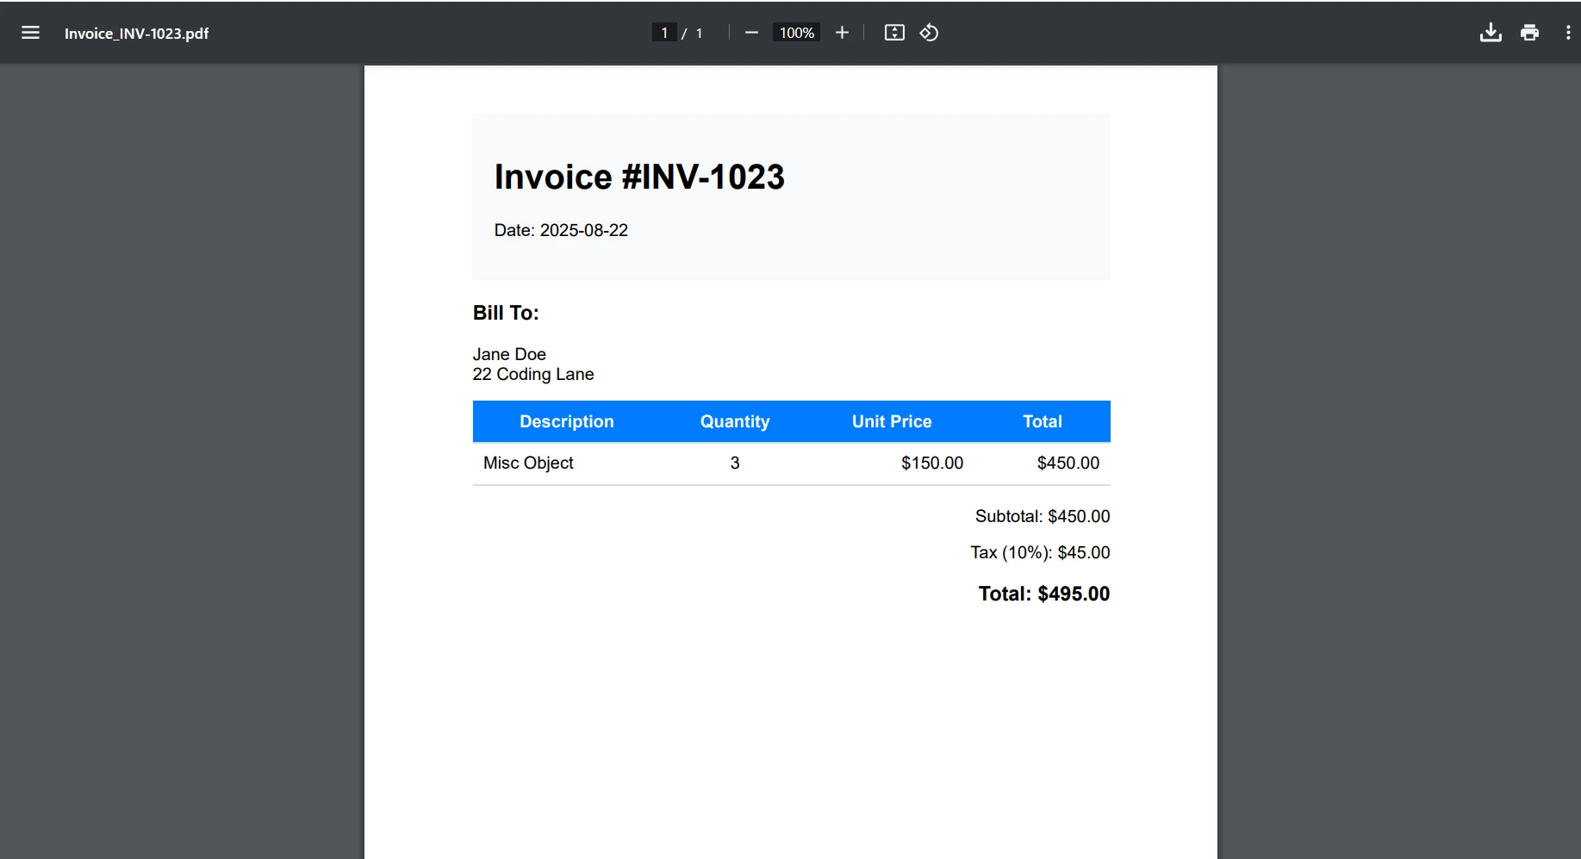Open the more options three-dot menu
Screen dimensions: 1581x859
(x=1569, y=33)
